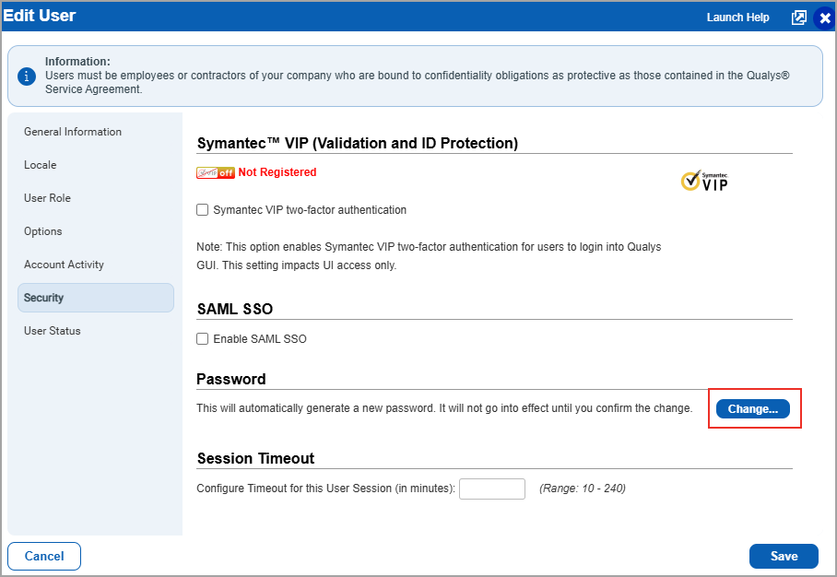The height and width of the screenshot is (577, 837).
Task: Click the Not Registered status text
Action: (277, 172)
